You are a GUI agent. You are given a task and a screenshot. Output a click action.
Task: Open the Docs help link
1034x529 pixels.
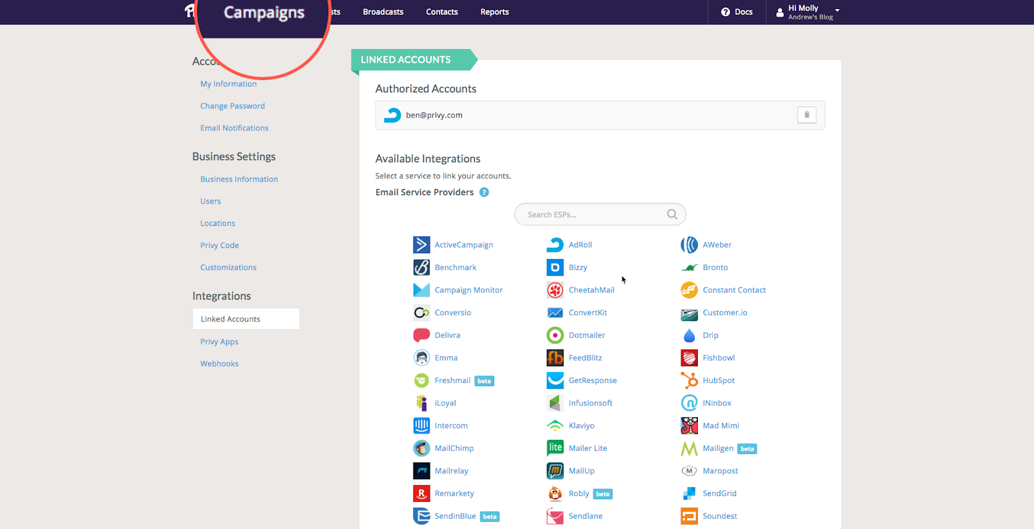click(x=737, y=12)
